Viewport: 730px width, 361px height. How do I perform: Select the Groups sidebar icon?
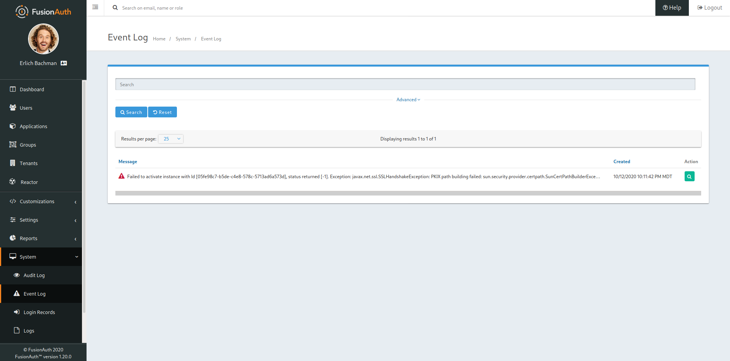13,144
